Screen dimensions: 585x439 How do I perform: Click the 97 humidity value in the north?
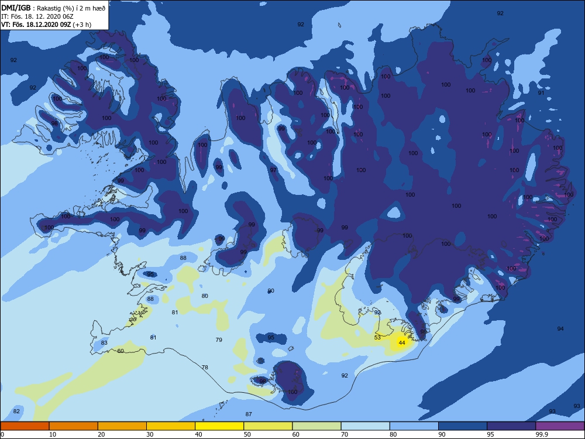(x=273, y=170)
